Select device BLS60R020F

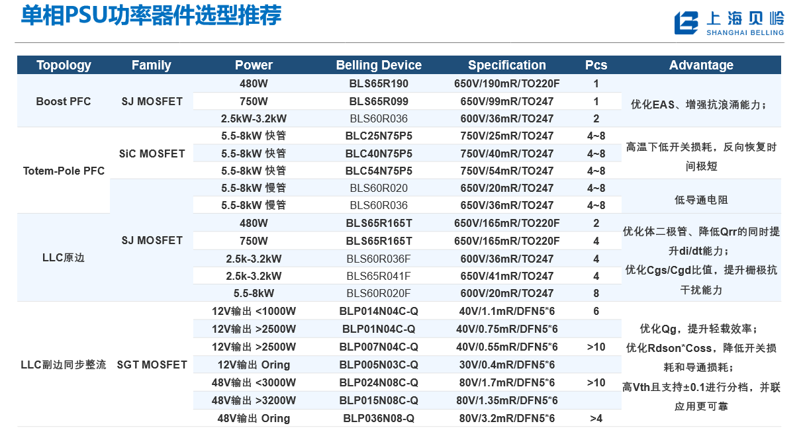(379, 293)
